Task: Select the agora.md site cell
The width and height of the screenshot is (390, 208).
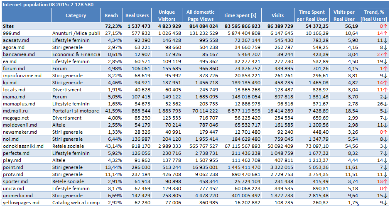Action: 26,47
